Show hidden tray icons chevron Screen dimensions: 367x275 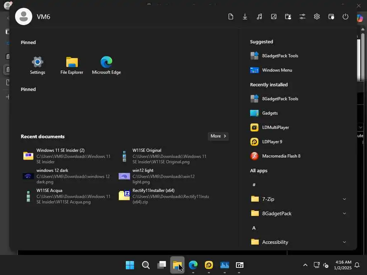305,265
